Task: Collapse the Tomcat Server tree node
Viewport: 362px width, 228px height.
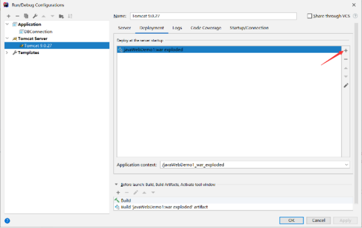Action: 7,38
